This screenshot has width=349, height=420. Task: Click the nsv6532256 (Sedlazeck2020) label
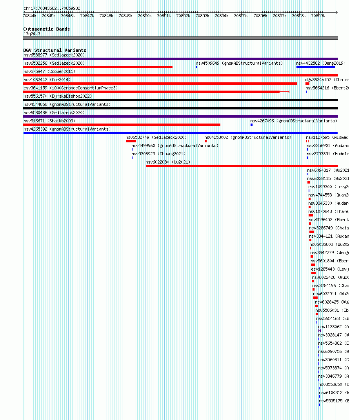pos(54,63)
